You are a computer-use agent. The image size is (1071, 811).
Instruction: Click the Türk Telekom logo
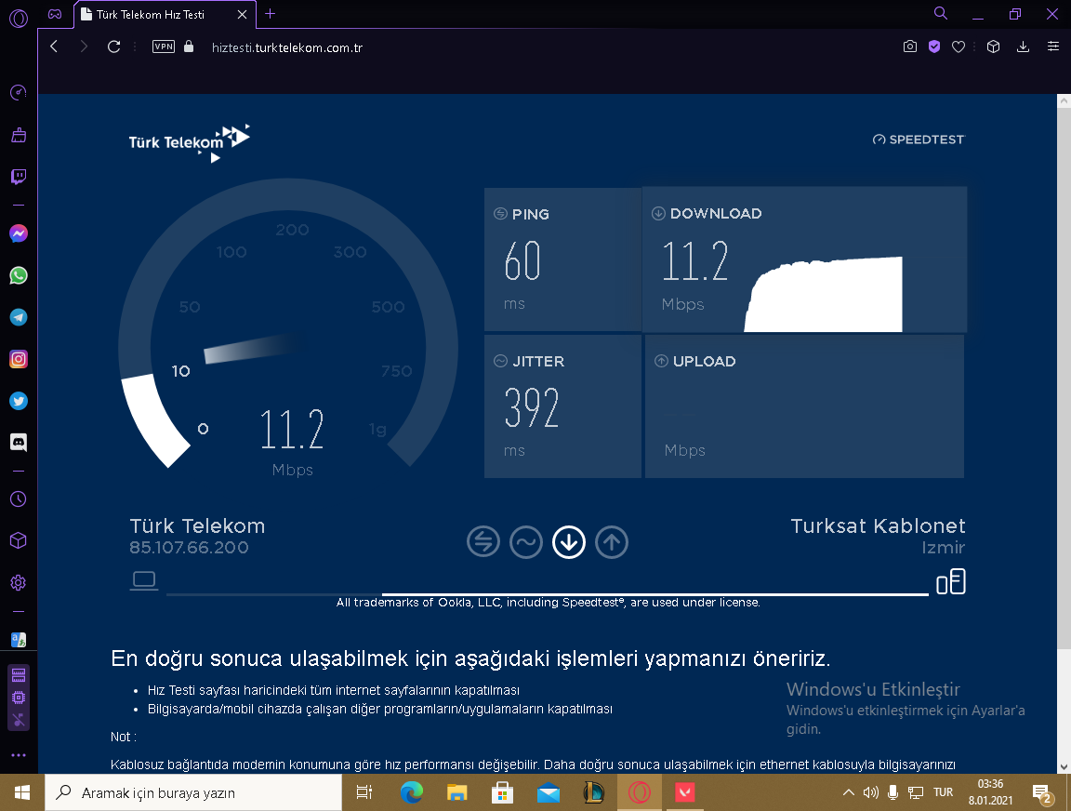point(190,143)
